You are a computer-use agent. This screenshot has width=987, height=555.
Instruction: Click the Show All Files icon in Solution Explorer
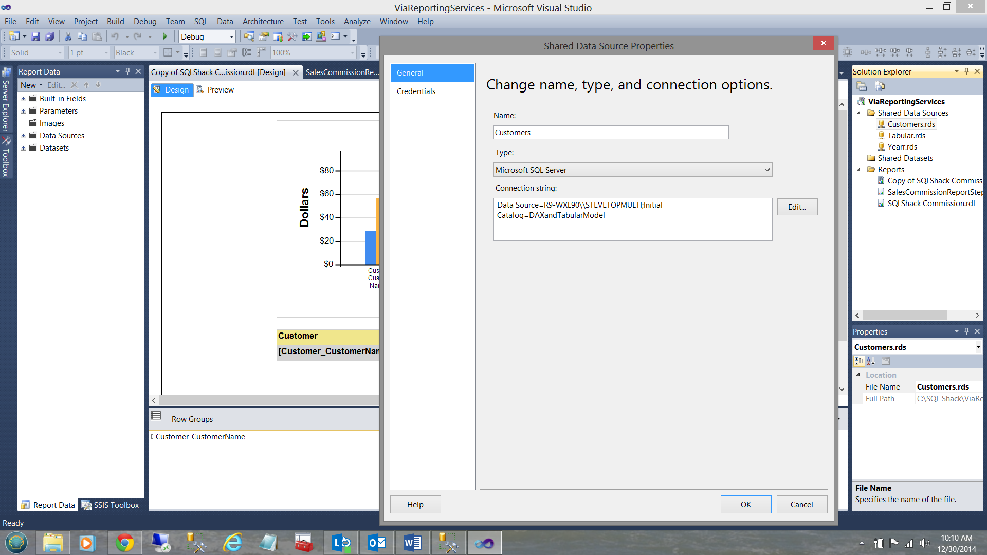(880, 86)
